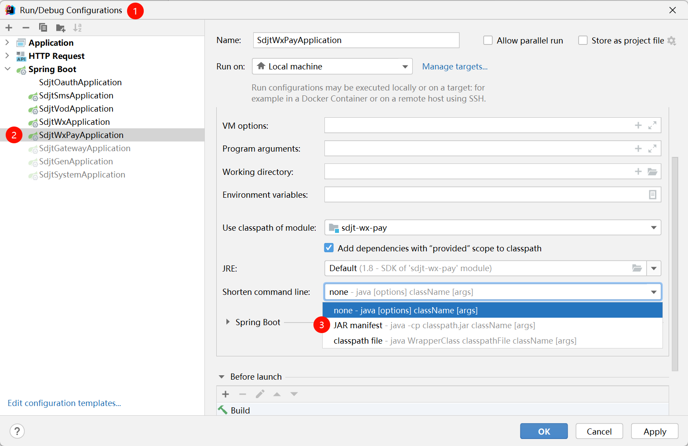Viewport: 688px width, 446px height.
Task: Expand the VM options editor
Action: coord(652,125)
